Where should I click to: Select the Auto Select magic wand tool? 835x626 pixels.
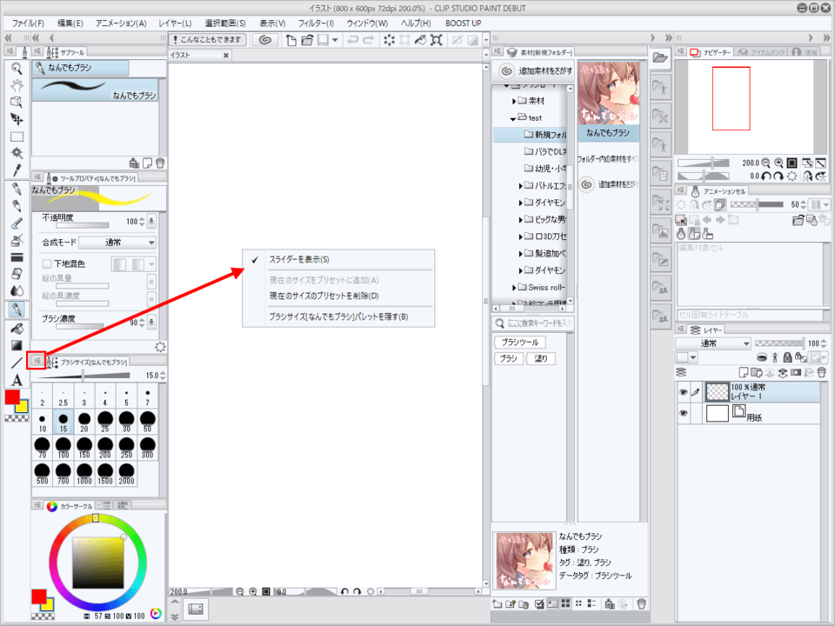(x=17, y=153)
